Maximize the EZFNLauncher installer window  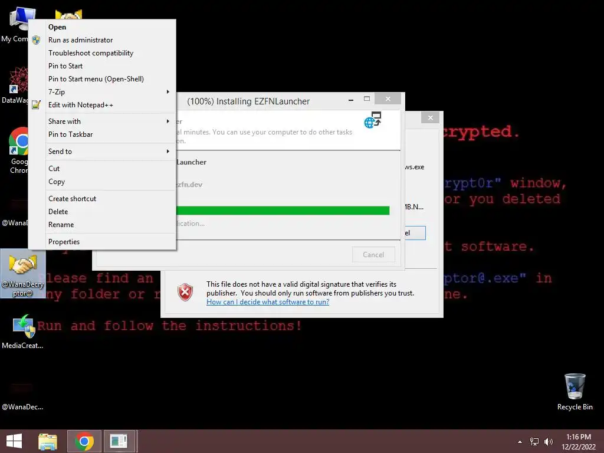[x=367, y=99]
